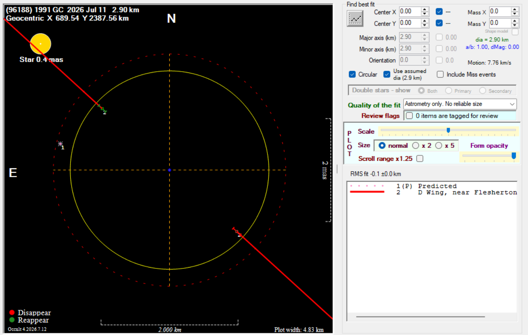
Task: Toggle the Minor axis fit checkbox
Action: [439, 49]
